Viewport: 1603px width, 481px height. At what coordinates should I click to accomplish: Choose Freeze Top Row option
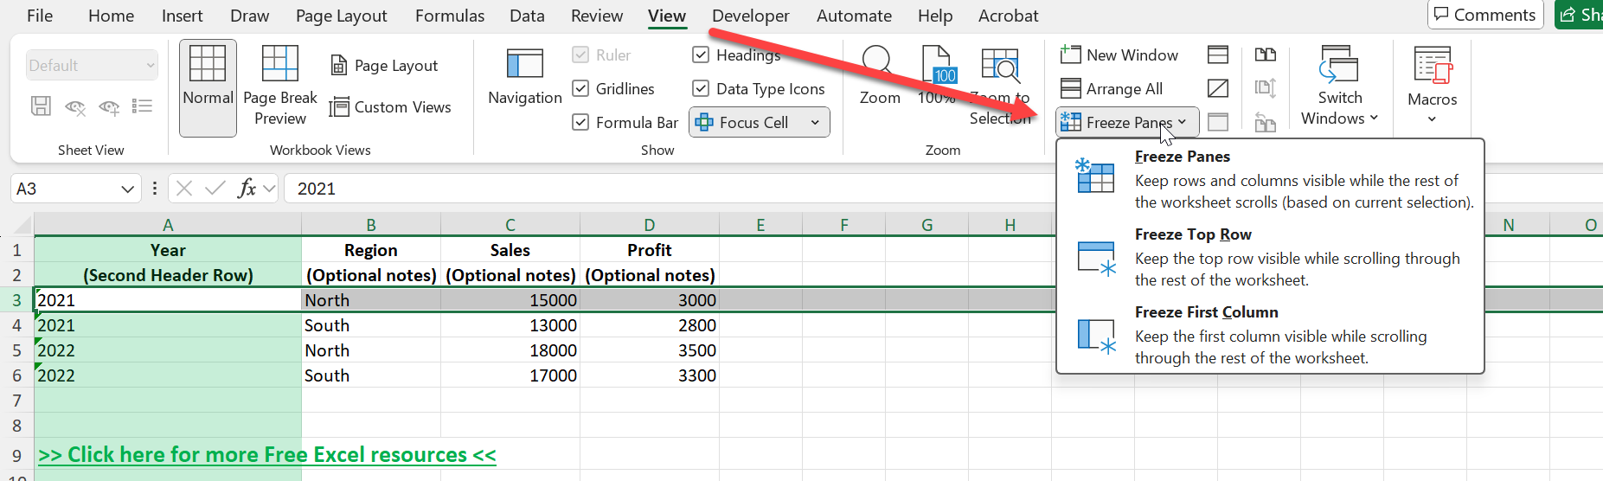pos(1270,257)
